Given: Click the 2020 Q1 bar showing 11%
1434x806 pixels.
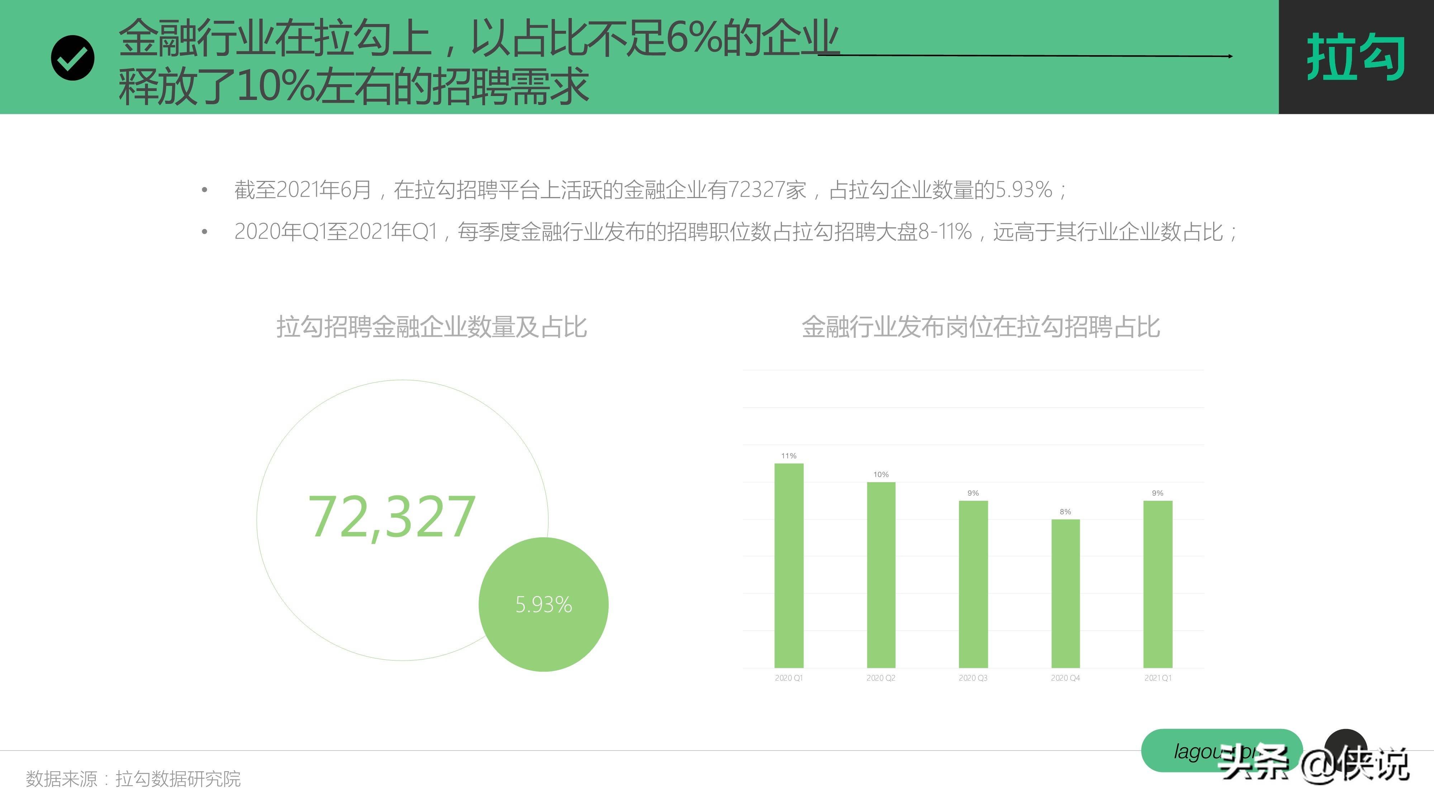Looking at the screenshot, I should click(789, 565).
